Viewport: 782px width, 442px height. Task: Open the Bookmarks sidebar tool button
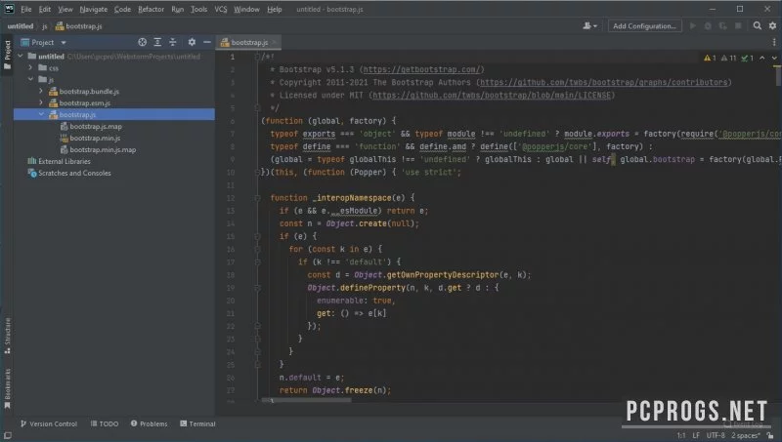tap(7, 389)
